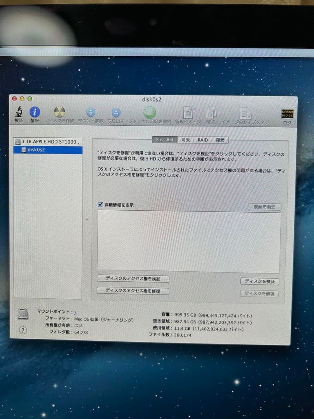Image resolution: width=314 pixels, height=419 pixels.
Task: Click the 変換 convert toolbar icon
Action: click(211, 113)
